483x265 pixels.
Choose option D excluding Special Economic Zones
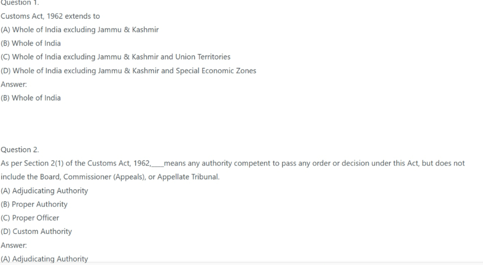pyautogui.click(x=129, y=71)
